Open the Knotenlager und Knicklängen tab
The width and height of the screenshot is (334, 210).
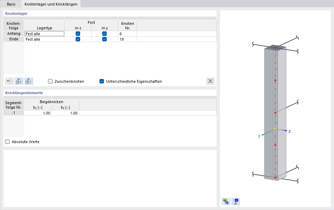click(51, 4)
